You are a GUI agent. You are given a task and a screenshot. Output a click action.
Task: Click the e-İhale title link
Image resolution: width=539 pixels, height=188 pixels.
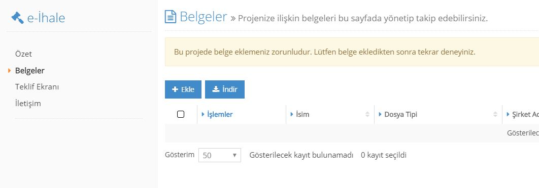[46, 18]
